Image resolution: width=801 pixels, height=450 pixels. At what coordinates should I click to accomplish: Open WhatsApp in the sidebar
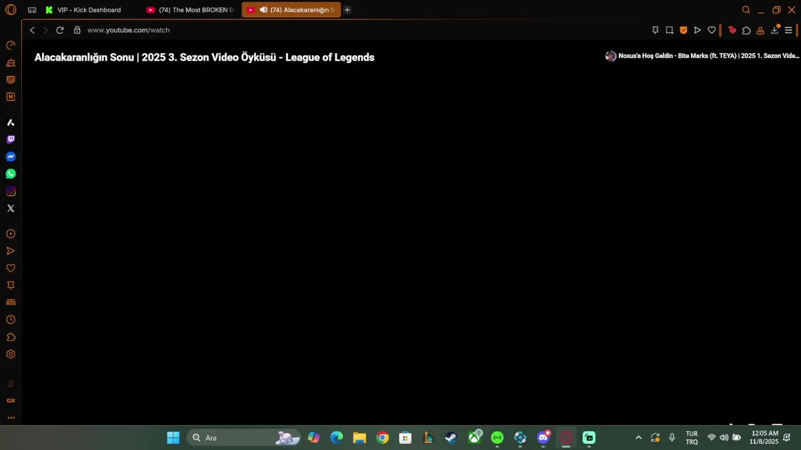tap(11, 174)
